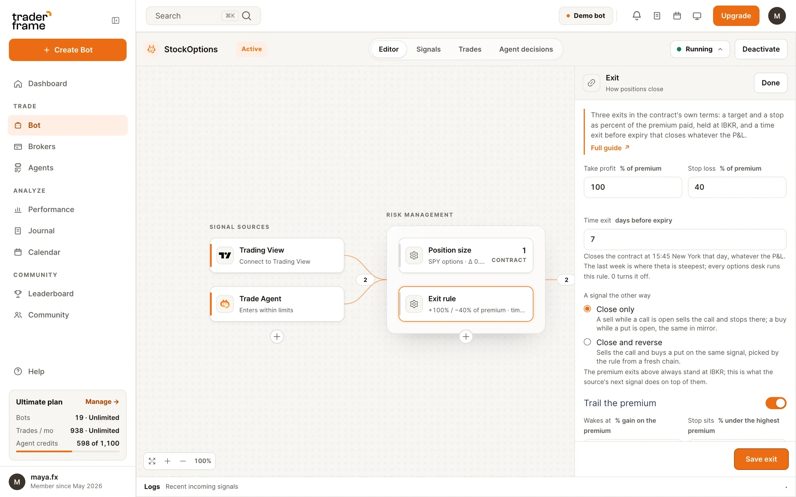Add a new risk management node
Screen dimensions: 796x497
pyautogui.click(x=466, y=337)
